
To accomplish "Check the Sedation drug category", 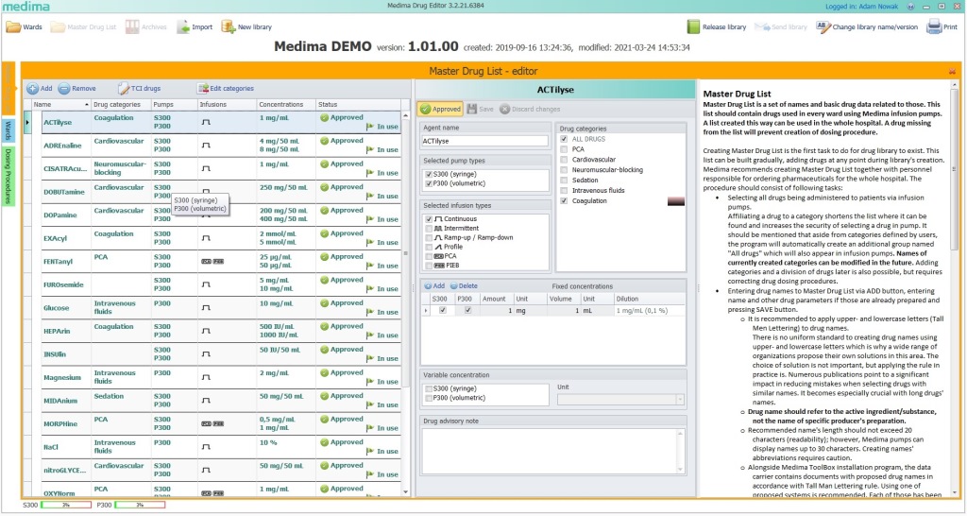I will pyautogui.click(x=564, y=181).
